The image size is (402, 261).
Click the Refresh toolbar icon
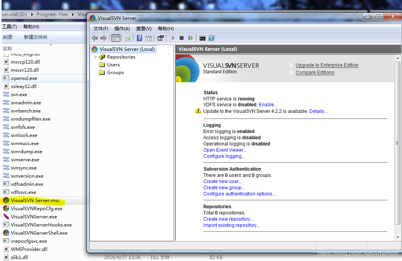tap(128, 38)
